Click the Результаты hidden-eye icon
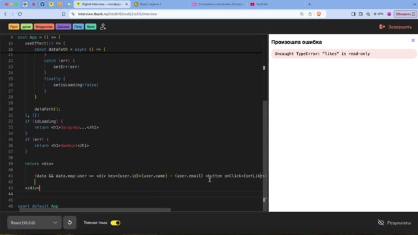 click(381, 223)
